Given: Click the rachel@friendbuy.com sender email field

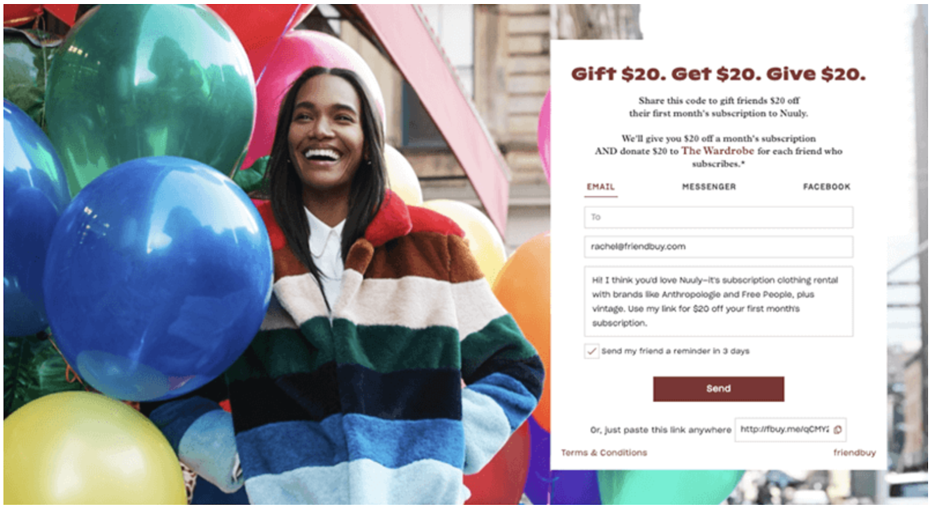Looking at the screenshot, I should (718, 247).
